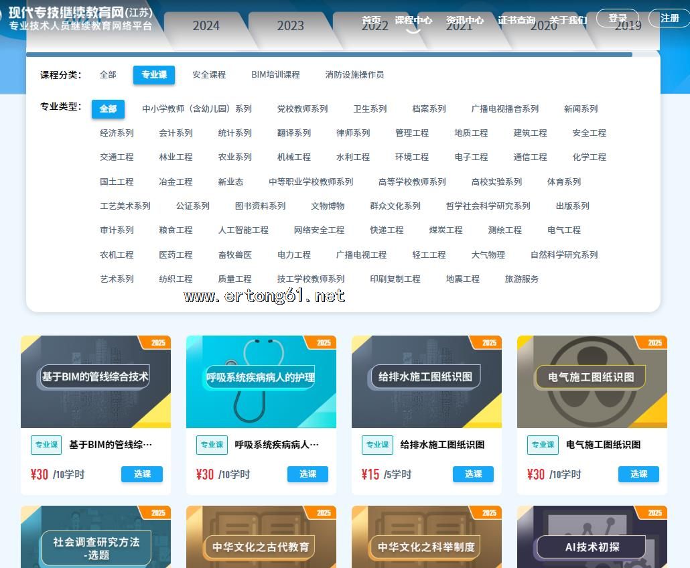Open the 课程中心 navigation menu
Screen dimensions: 690x568
(413, 20)
